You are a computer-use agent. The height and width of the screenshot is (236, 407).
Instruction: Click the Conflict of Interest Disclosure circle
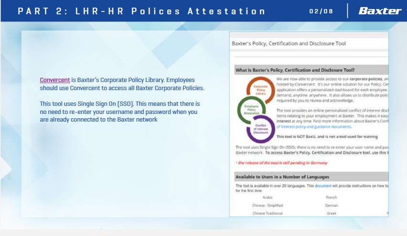[261, 129]
